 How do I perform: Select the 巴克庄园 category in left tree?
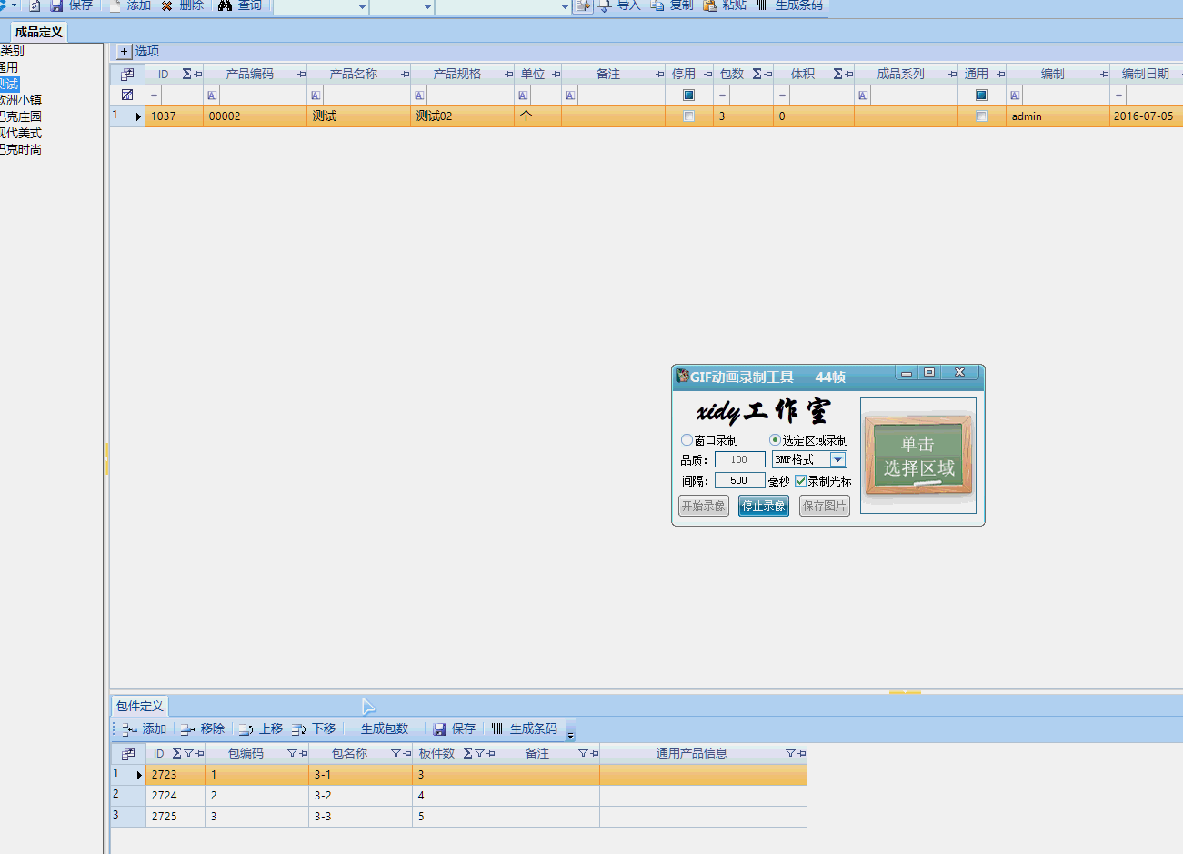(22, 116)
